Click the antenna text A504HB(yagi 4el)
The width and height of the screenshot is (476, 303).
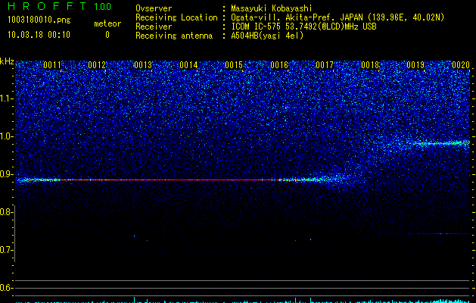(267, 36)
